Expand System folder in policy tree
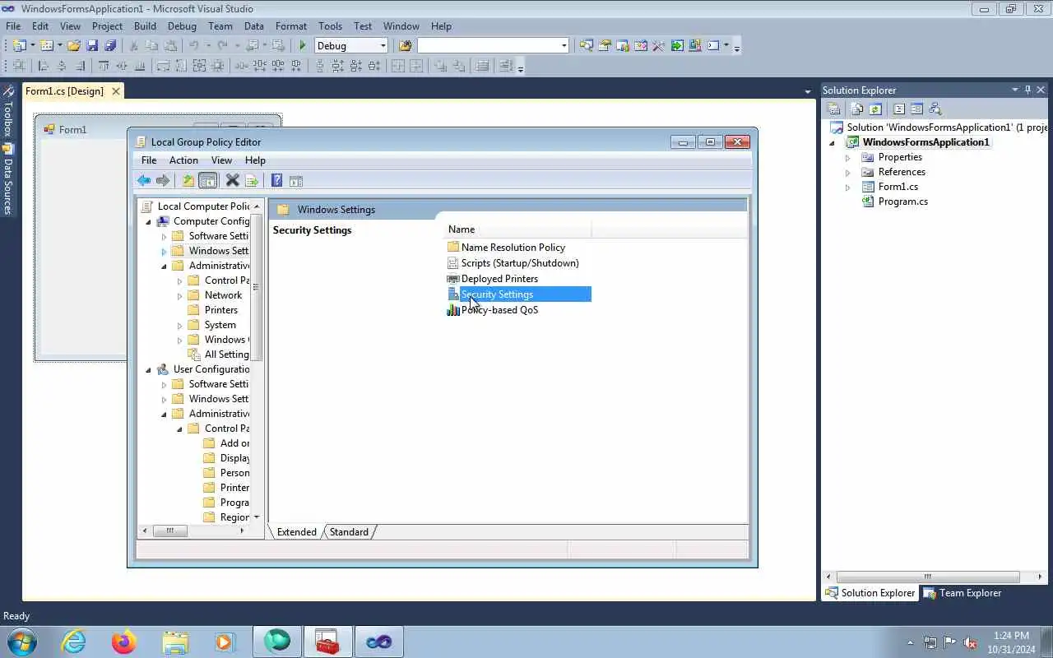This screenshot has height=658, width=1053. pos(180,325)
